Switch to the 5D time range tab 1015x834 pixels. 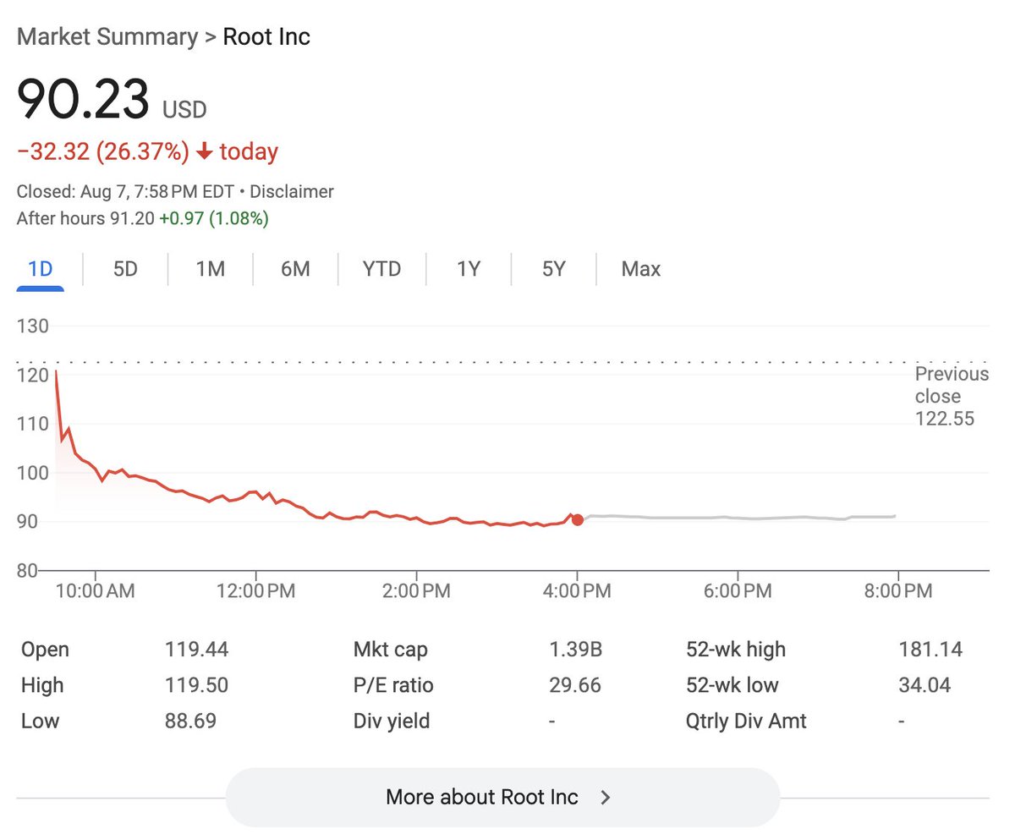pos(125,270)
